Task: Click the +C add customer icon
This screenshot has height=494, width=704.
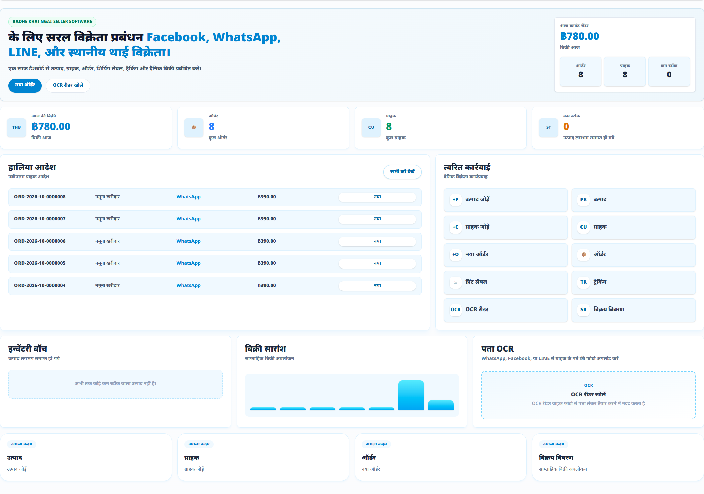Action: (455, 227)
